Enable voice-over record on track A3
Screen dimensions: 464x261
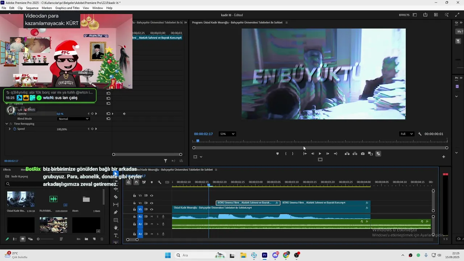tap(163, 234)
